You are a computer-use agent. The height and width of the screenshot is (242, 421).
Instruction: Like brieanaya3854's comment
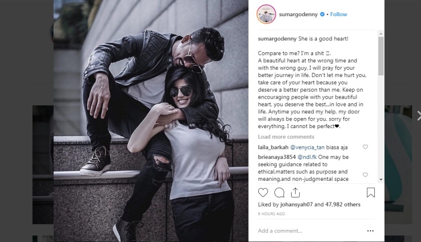coord(365,175)
